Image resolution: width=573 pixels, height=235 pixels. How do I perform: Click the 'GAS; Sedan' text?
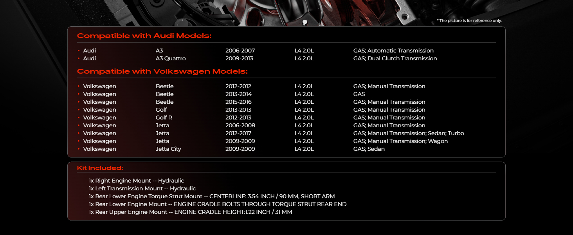(369, 149)
